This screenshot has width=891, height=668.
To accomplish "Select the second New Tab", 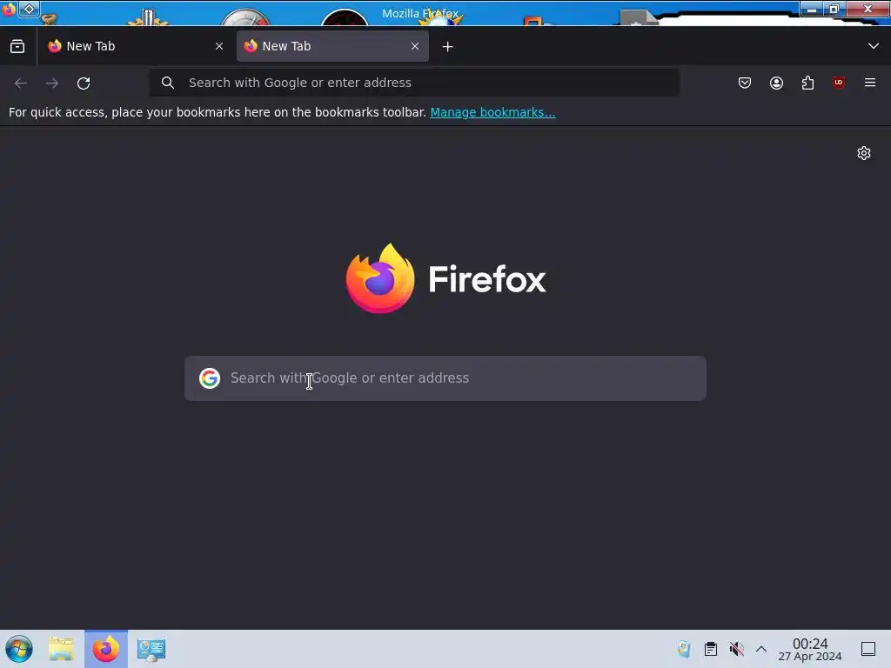I will click(332, 46).
